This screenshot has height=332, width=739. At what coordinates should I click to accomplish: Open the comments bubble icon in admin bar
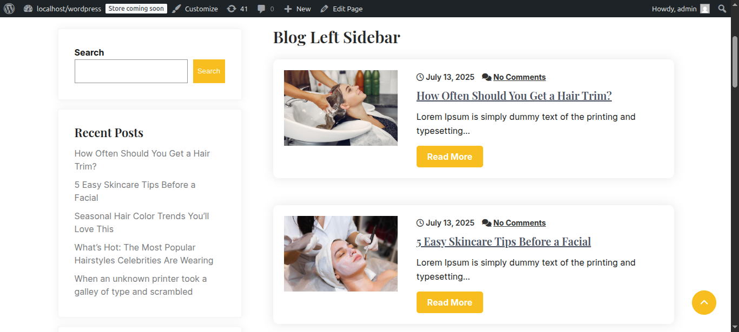(261, 9)
